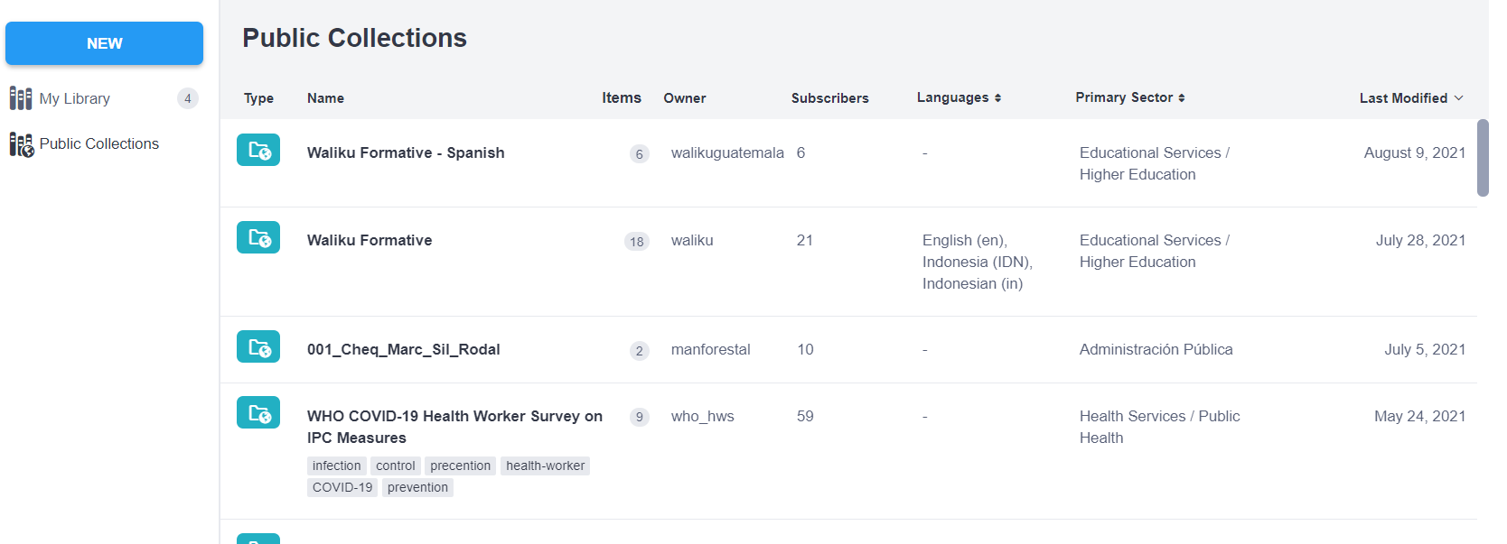Click the vertical scrollbar thumb
The width and height of the screenshot is (1507, 544).
point(1483,158)
